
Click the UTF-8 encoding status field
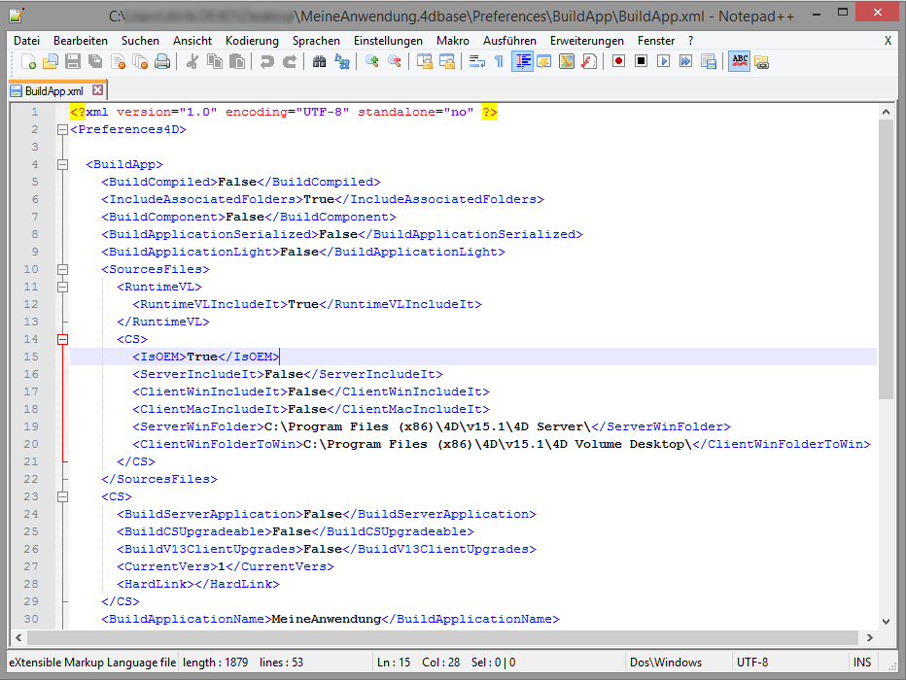[x=751, y=663]
